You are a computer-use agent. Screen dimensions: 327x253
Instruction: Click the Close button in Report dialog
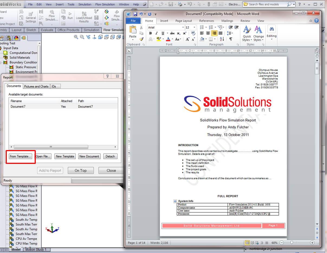click(111, 170)
